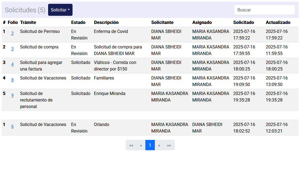Open folio 8 vacation request

[x=12, y=80]
